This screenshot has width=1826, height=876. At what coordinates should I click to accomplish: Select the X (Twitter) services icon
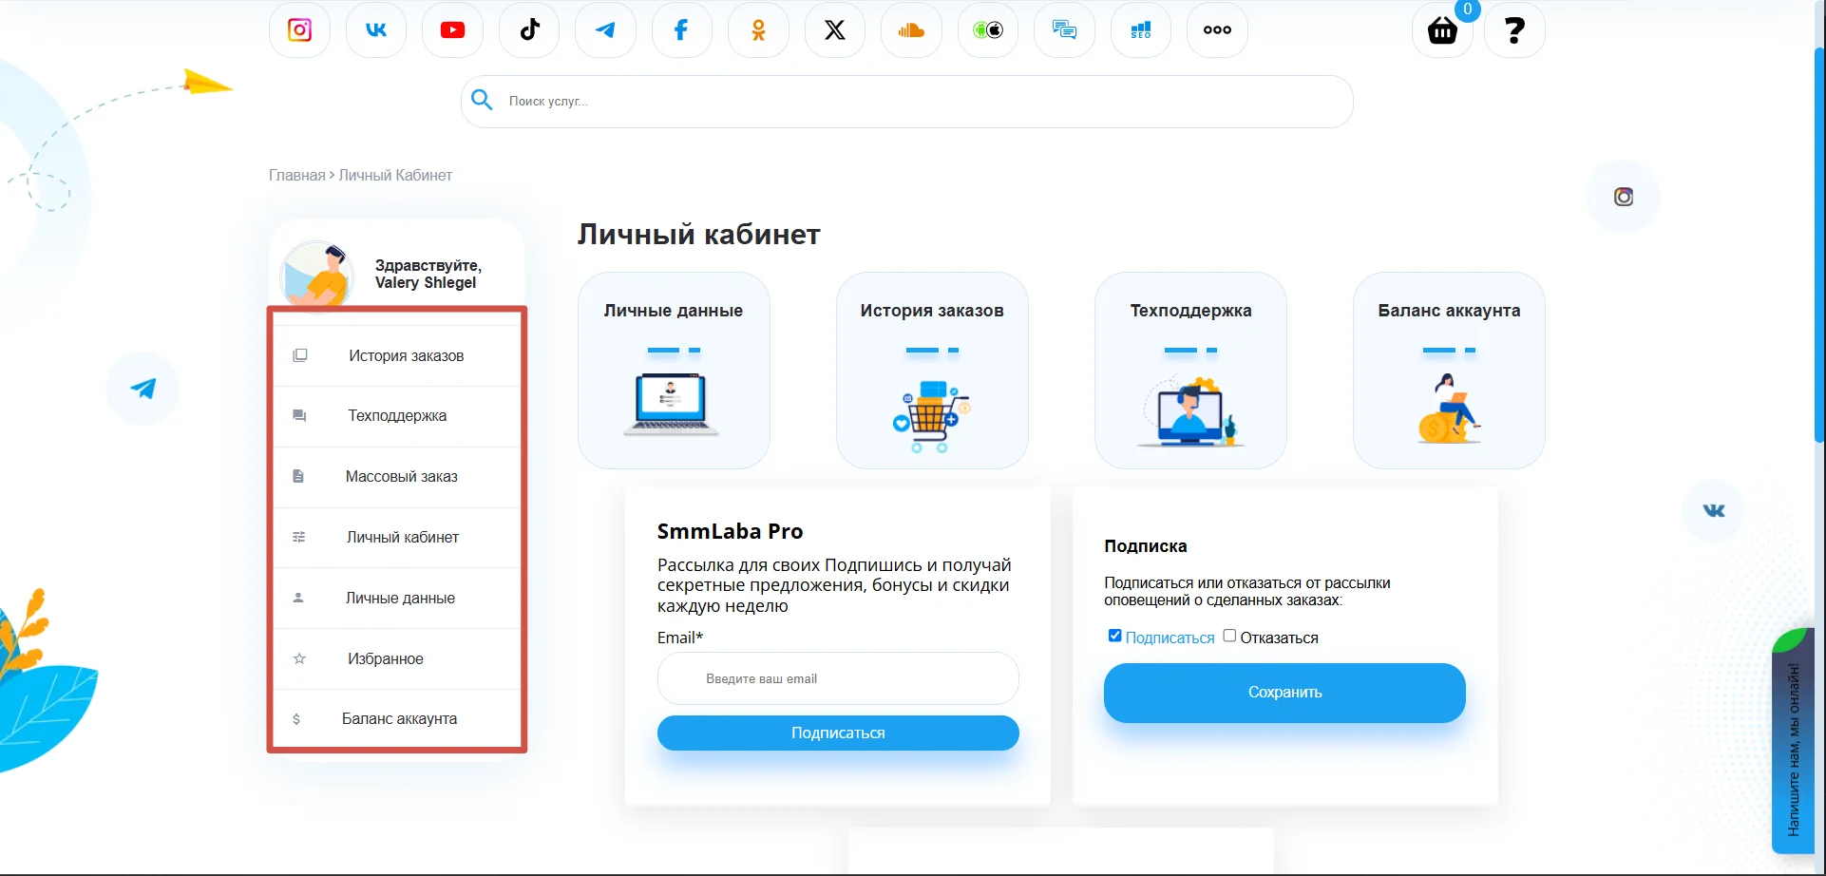(835, 29)
